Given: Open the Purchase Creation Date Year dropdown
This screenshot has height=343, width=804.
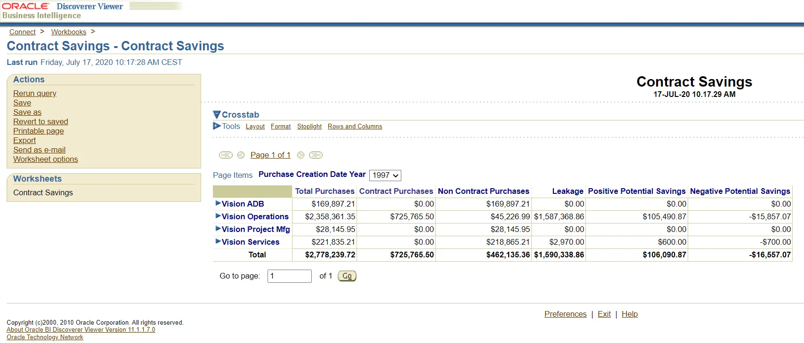Looking at the screenshot, I should coord(385,175).
